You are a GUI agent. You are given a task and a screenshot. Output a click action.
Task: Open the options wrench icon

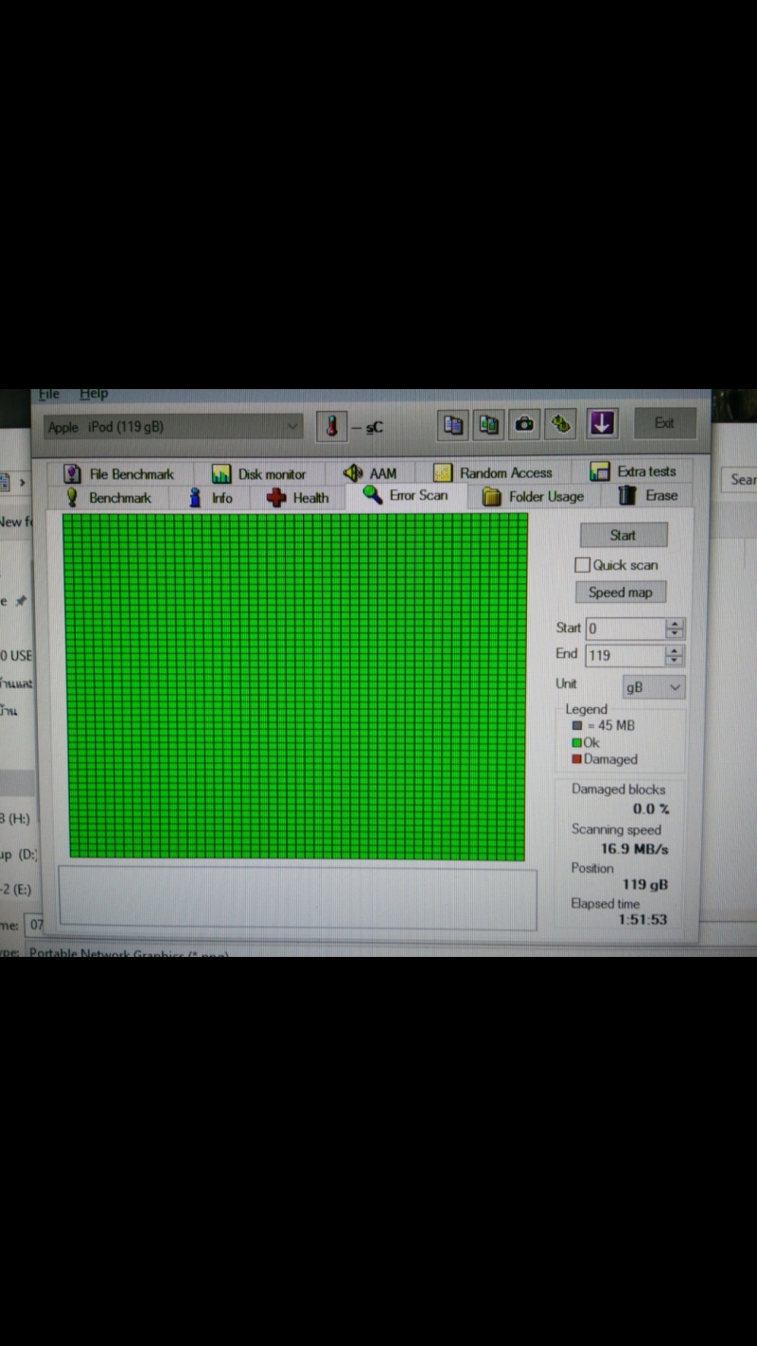[561, 425]
